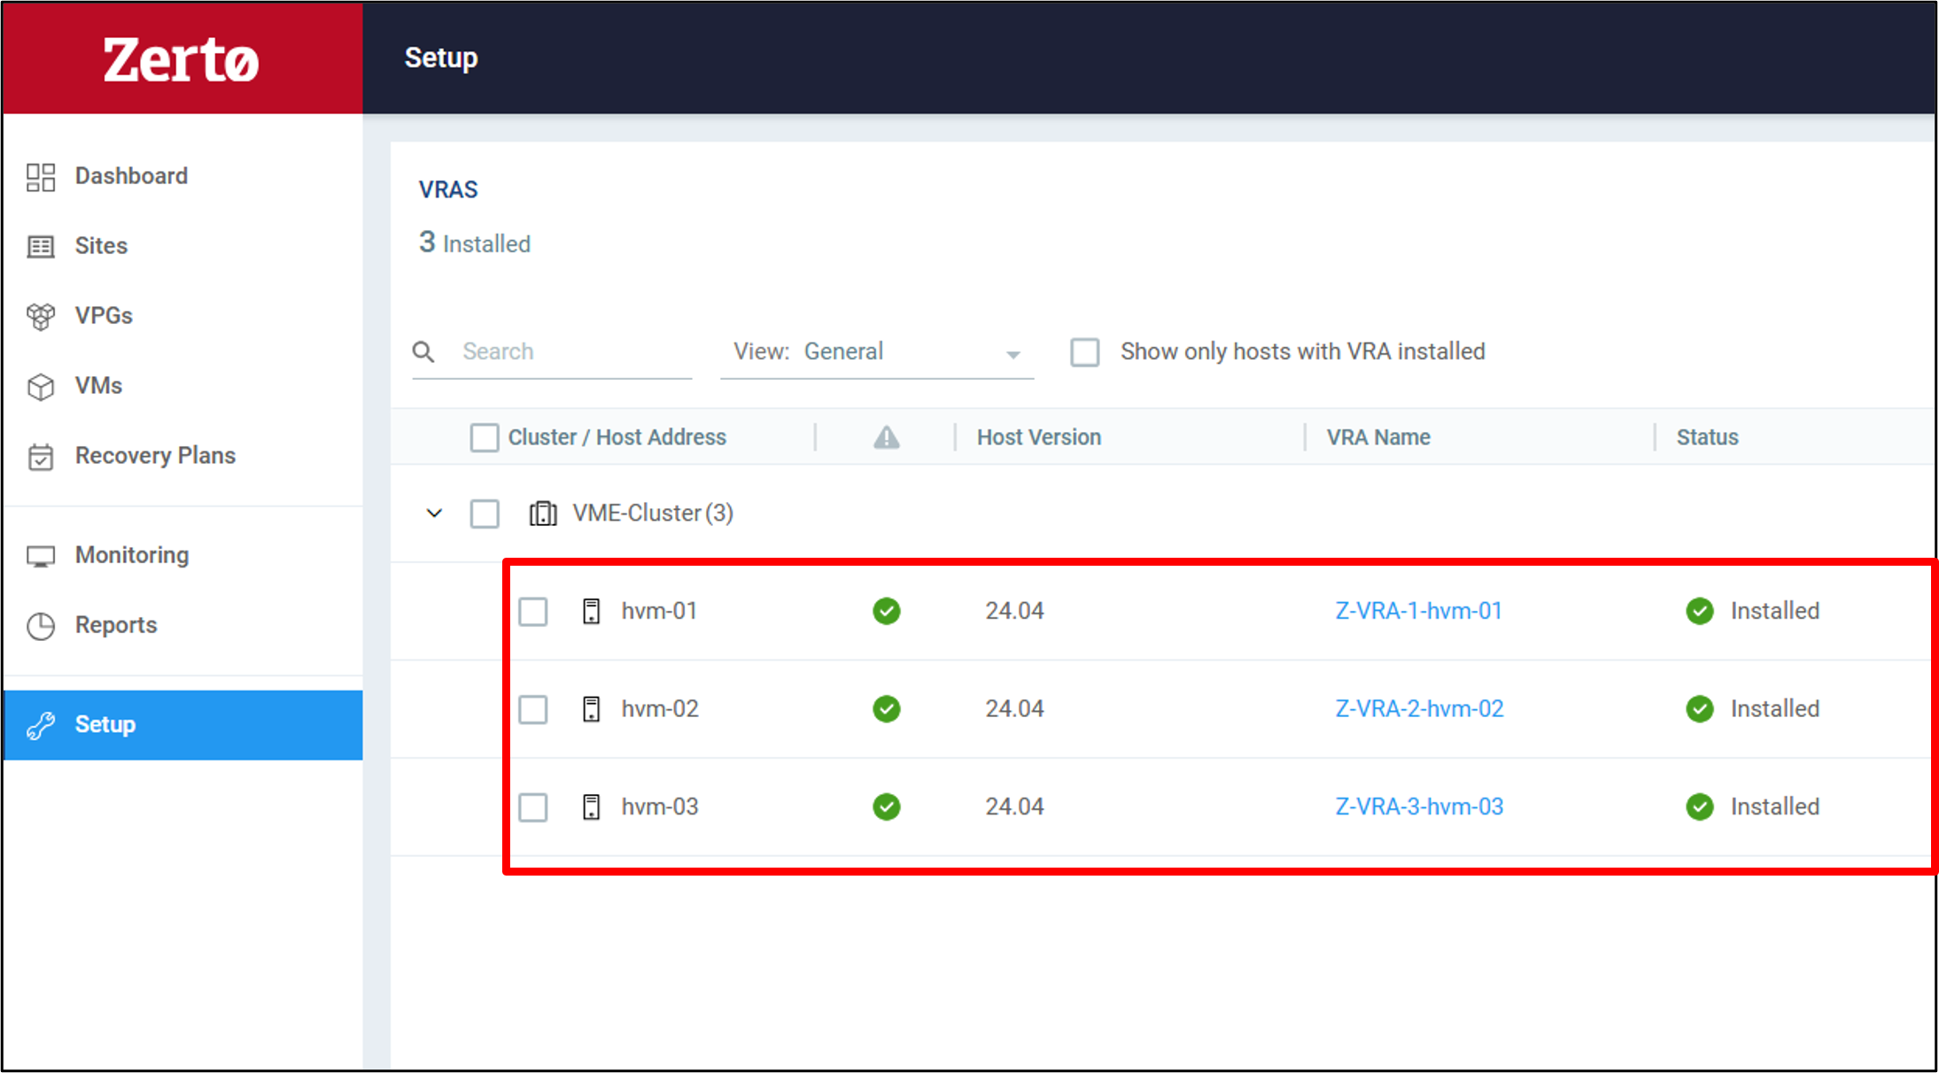Open the View: General dropdown
1939x1073 pixels.
pos(877,352)
